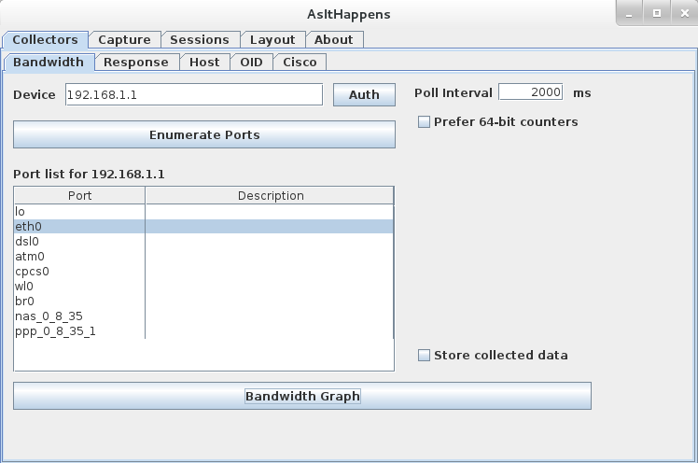
Task: Launch the Bandwidth Graph
Action: tap(302, 396)
